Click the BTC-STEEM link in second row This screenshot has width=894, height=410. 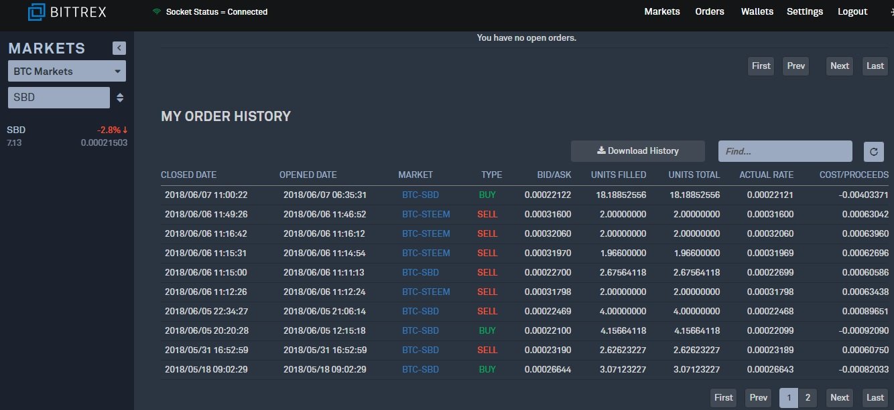pos(426,215)
